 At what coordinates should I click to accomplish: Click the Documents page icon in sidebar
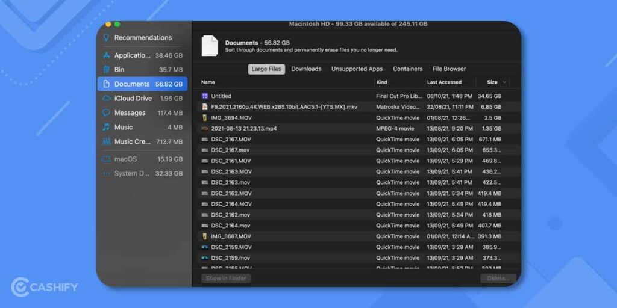(106, 84)
